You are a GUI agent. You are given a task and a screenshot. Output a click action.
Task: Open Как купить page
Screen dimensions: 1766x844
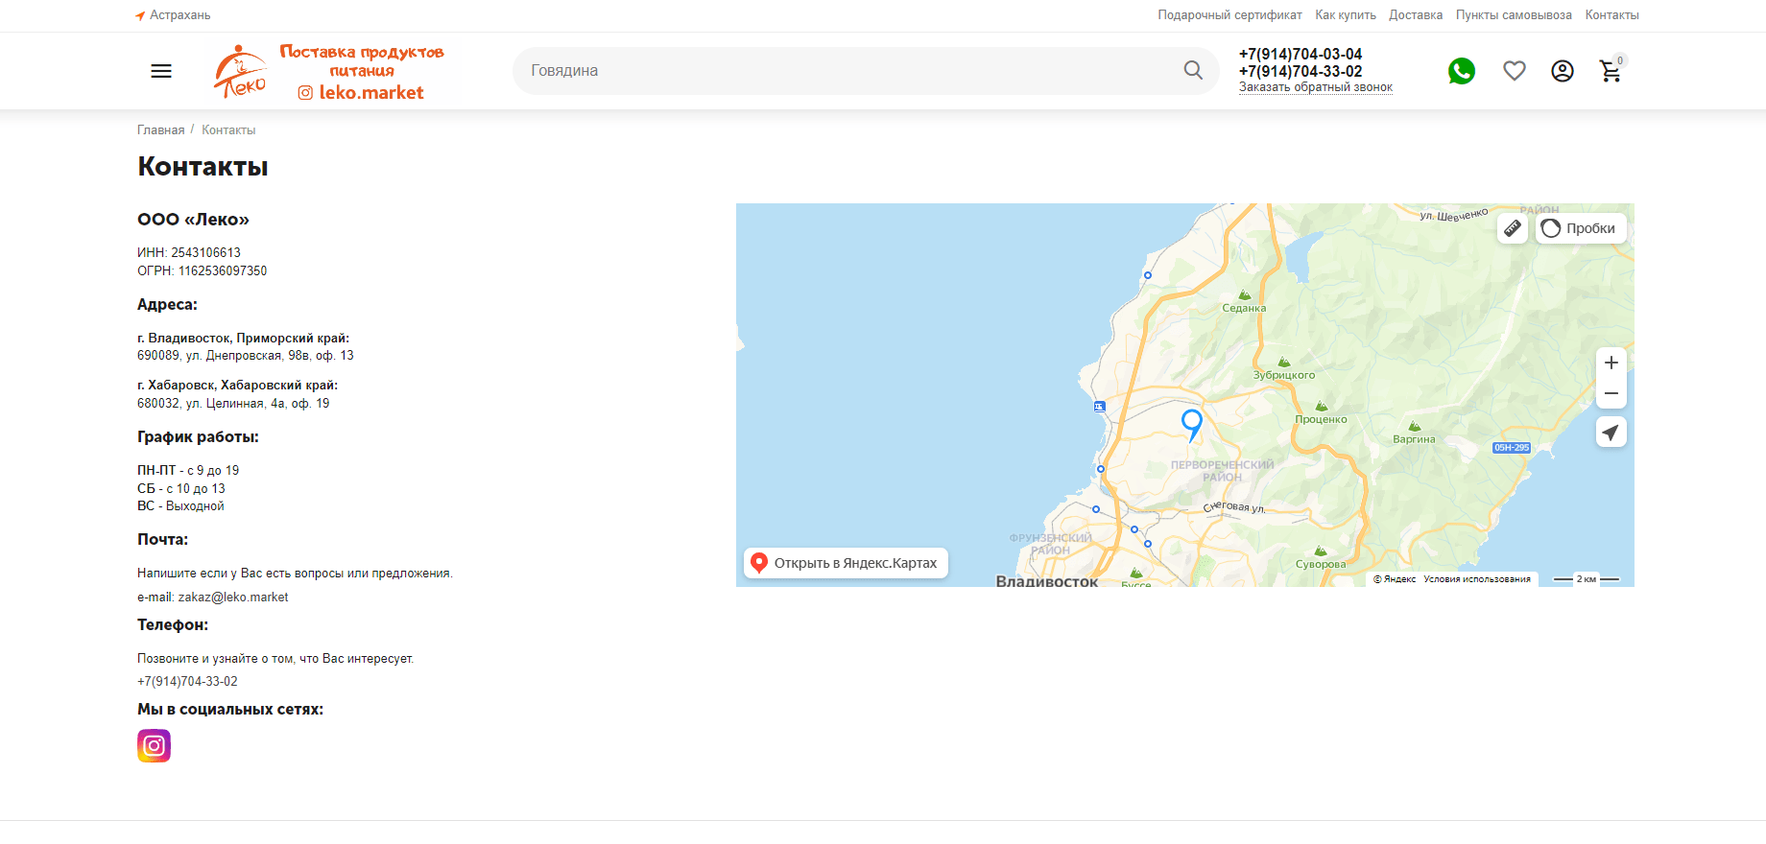(1346, 15)
